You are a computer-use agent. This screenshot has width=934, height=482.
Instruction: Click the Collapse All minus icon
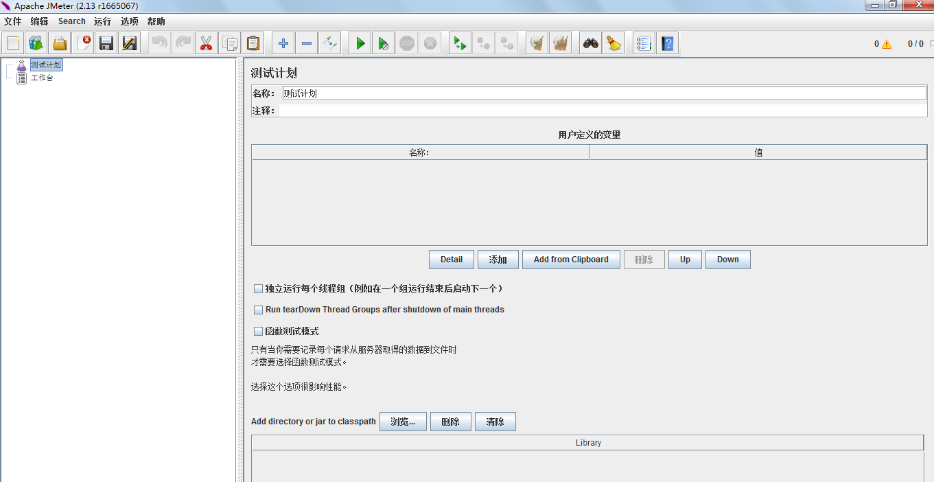307,44
